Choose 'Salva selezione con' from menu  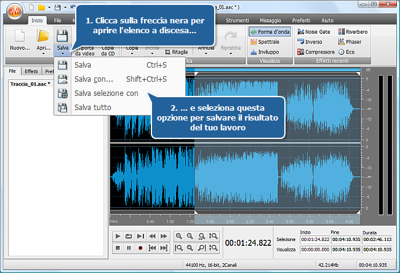coord(106,93)
